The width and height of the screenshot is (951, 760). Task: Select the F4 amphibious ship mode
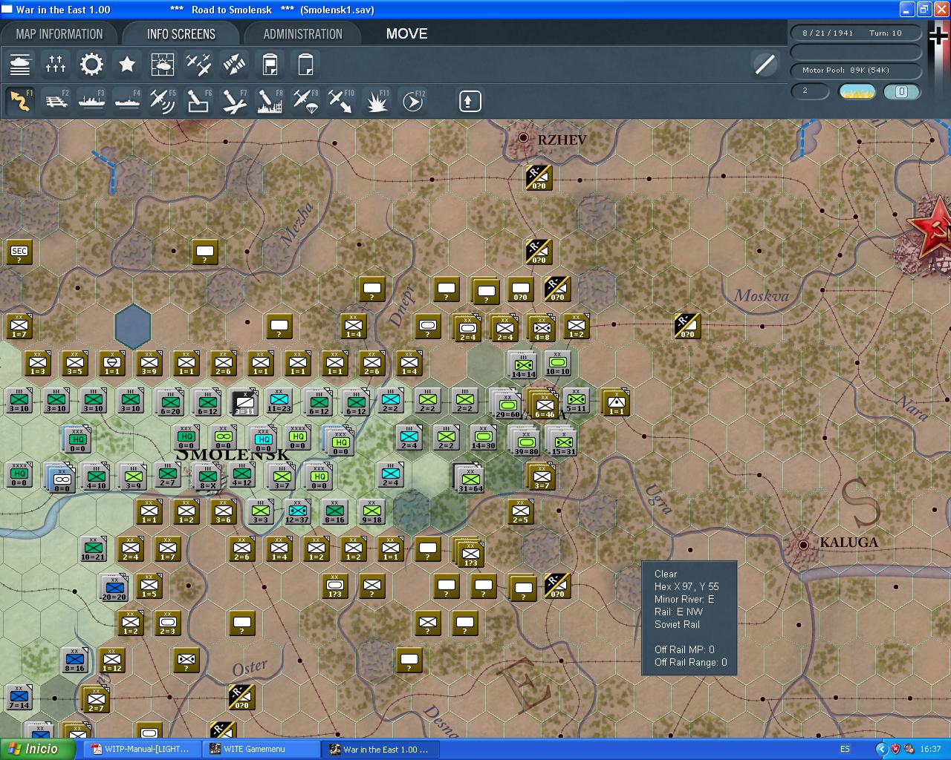pos(127,101)
